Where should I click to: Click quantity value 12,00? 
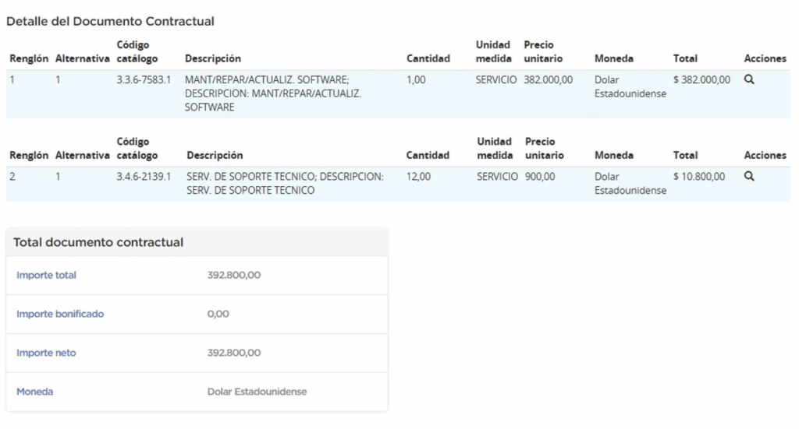tap(418, 177)
